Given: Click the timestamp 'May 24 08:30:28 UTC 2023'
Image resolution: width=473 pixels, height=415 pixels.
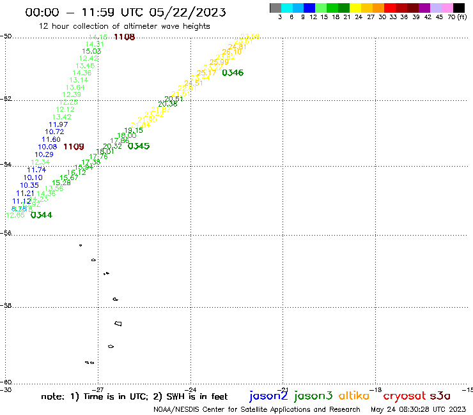Looking at the screenshot, I should click(418, 409).
